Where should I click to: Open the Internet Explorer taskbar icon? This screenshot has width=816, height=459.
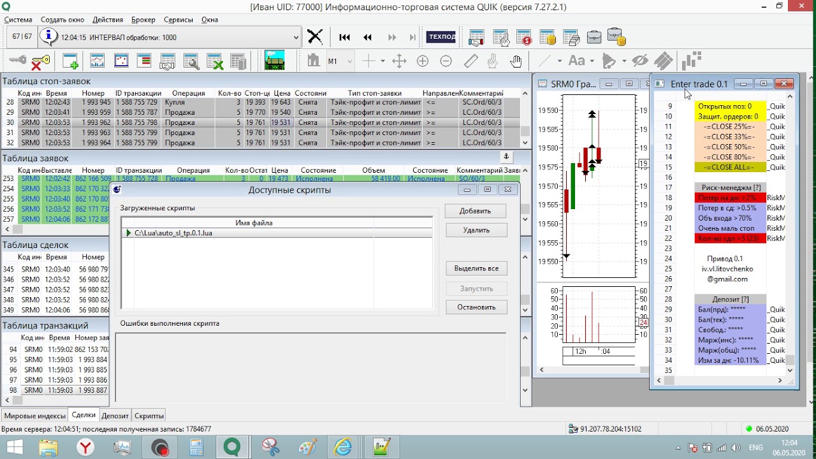(x=344, y=447)
